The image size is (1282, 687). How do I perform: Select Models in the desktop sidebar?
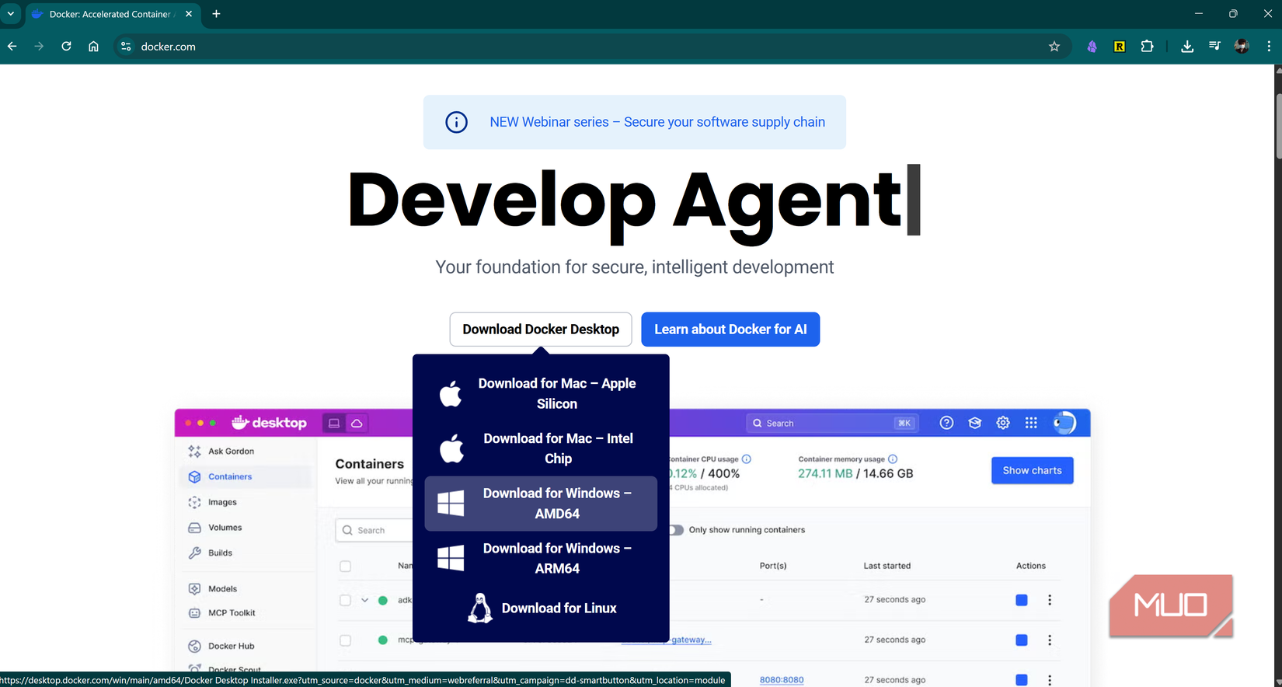(x=222, y=589)
